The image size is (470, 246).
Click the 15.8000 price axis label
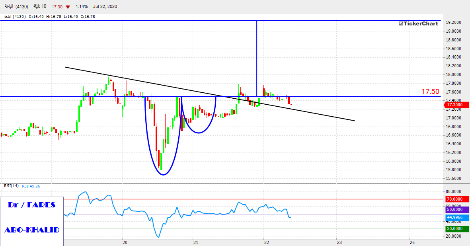coord(453,170)
